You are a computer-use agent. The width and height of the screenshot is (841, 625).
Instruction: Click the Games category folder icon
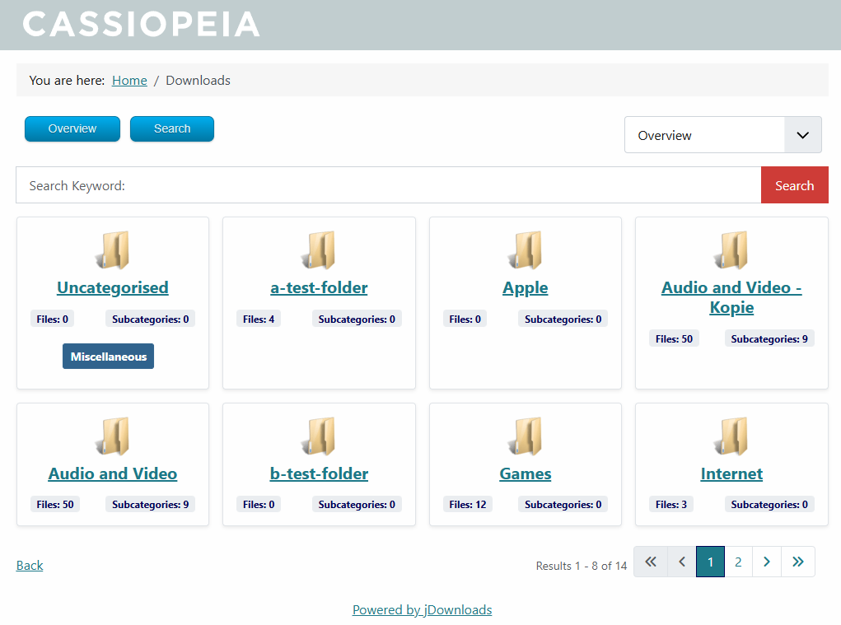pyautogui.click(x=526, y=436)
